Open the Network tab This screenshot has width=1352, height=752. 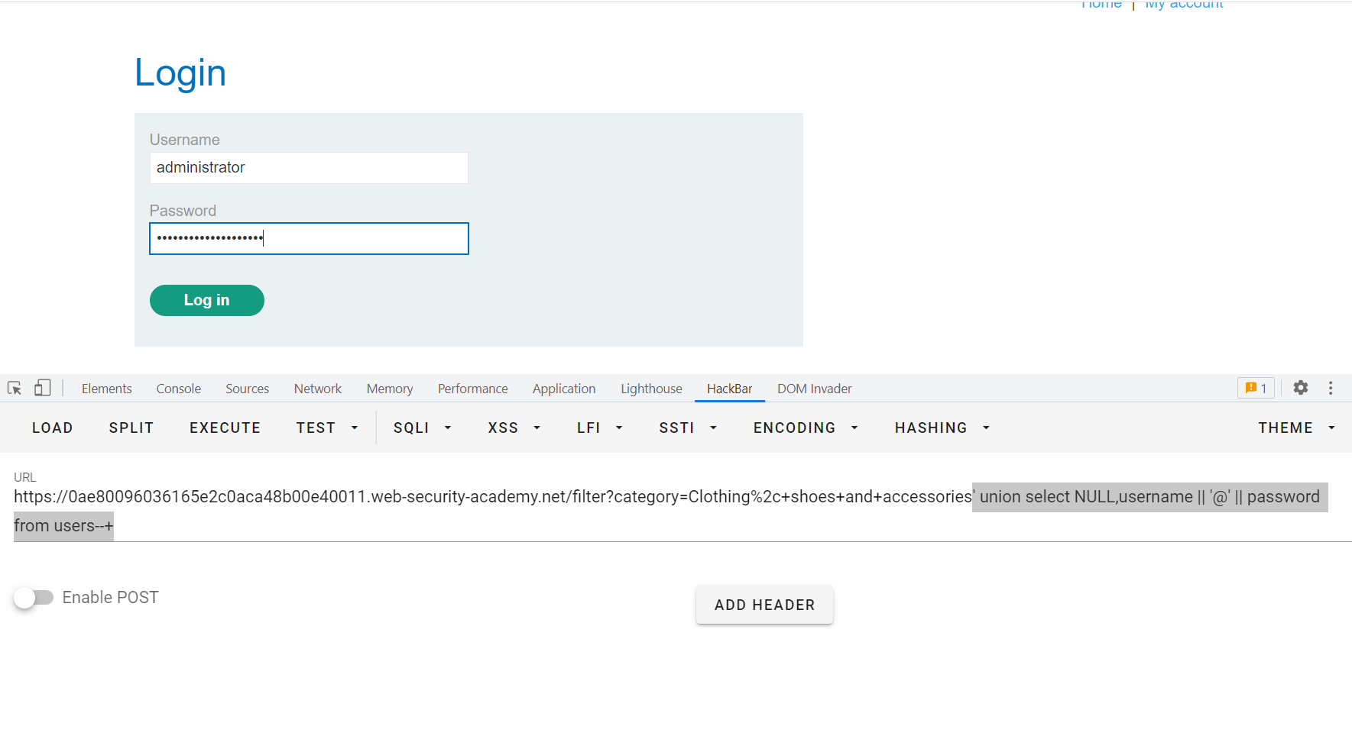point(318,389)
